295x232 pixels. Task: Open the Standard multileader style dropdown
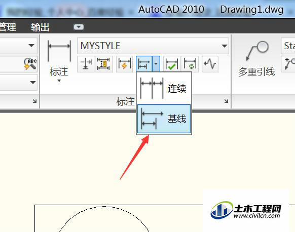click(x=288, y=46)
